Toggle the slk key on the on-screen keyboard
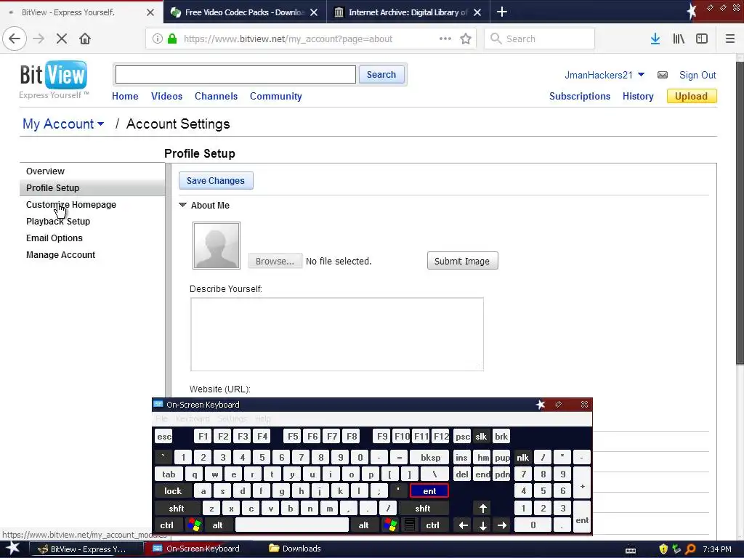744x558 pixels. click(481, 437)
